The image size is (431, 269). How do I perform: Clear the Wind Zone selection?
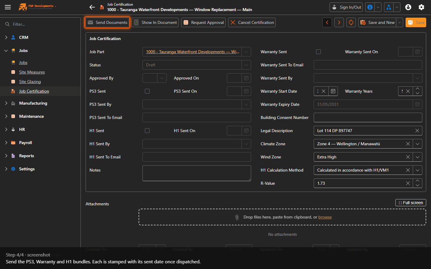pos(408,157)
